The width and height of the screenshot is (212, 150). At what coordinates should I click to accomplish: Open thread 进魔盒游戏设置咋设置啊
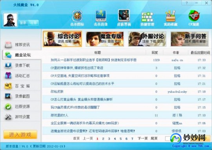(93, 131)
